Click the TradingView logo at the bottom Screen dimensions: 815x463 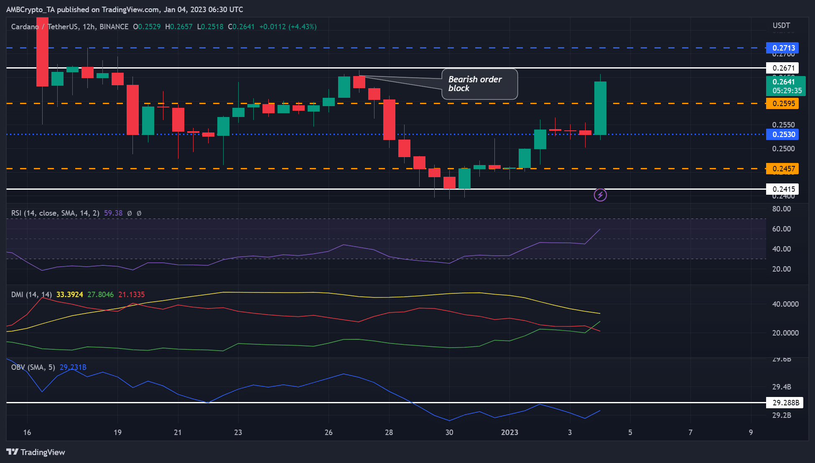[36, 452]
